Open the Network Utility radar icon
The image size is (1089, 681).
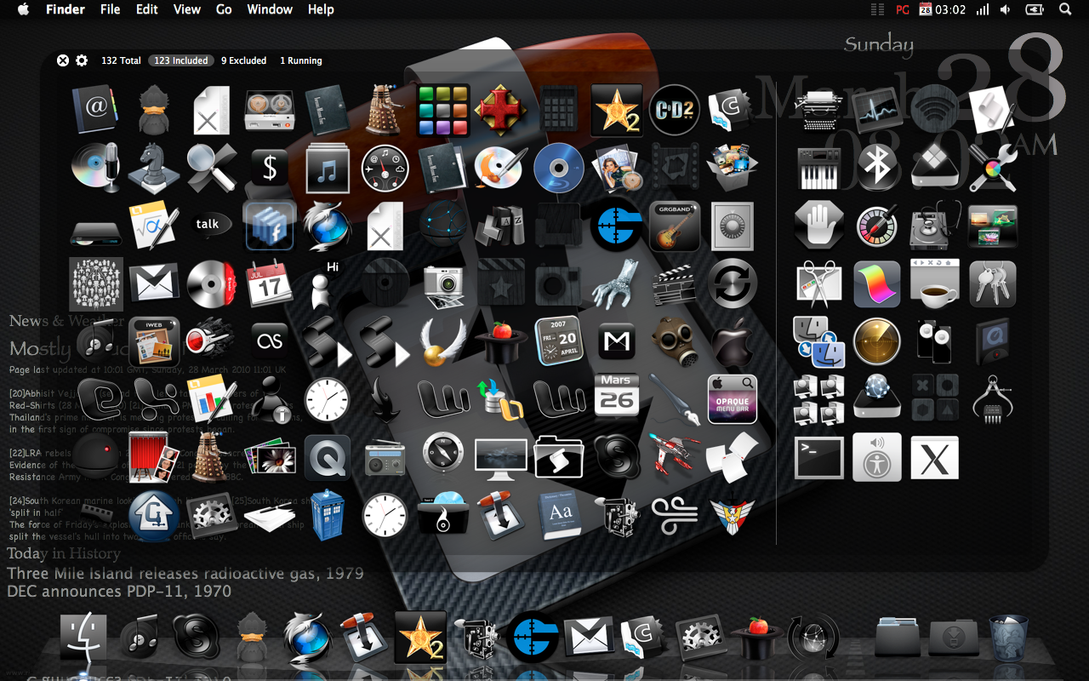(x=876, y=341)
